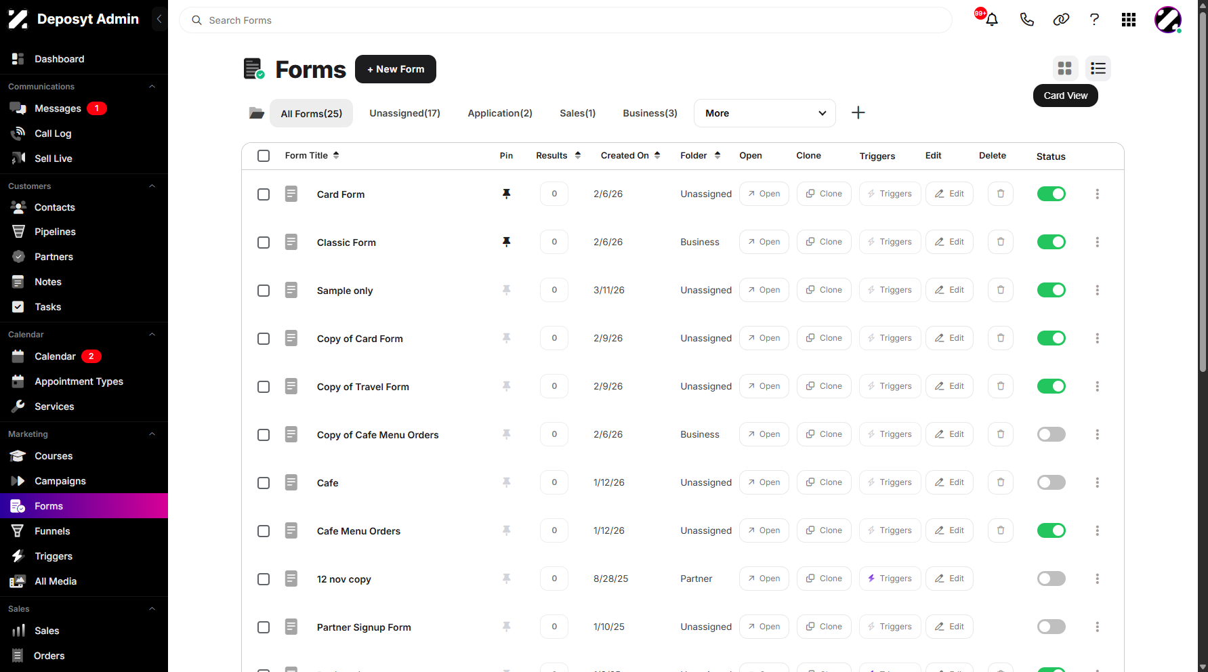The image size is (1208, 672).
Task: Enable the Copy of Cafe Menu Orders status
Action: pos(1051,434)
